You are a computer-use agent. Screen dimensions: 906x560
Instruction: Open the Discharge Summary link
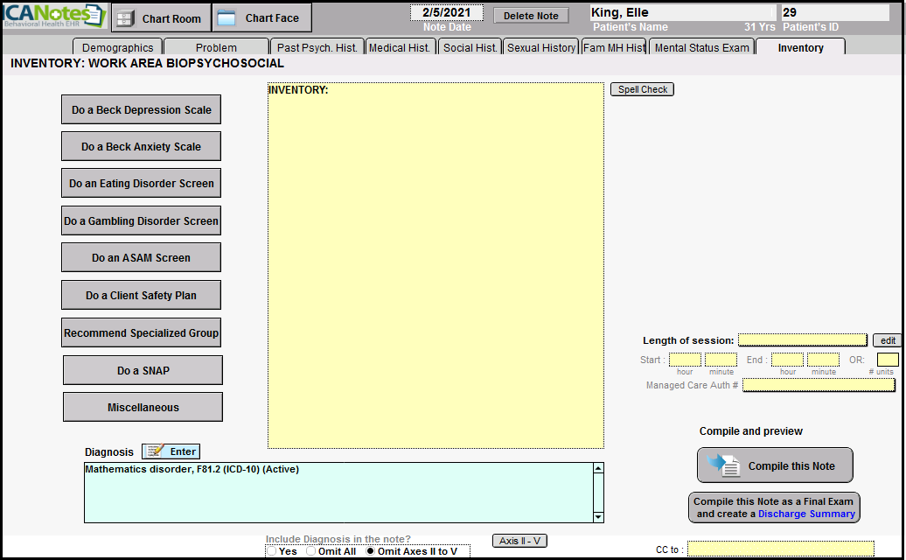[805, 514]
